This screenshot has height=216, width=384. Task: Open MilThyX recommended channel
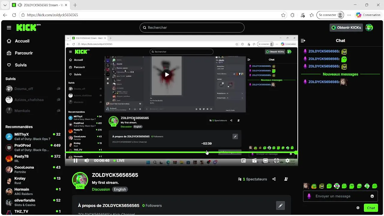pyautogui.click(x=33, y=136)
